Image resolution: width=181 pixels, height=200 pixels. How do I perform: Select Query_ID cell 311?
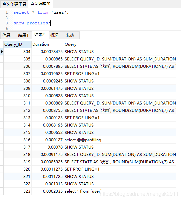[x=17, y=103]
